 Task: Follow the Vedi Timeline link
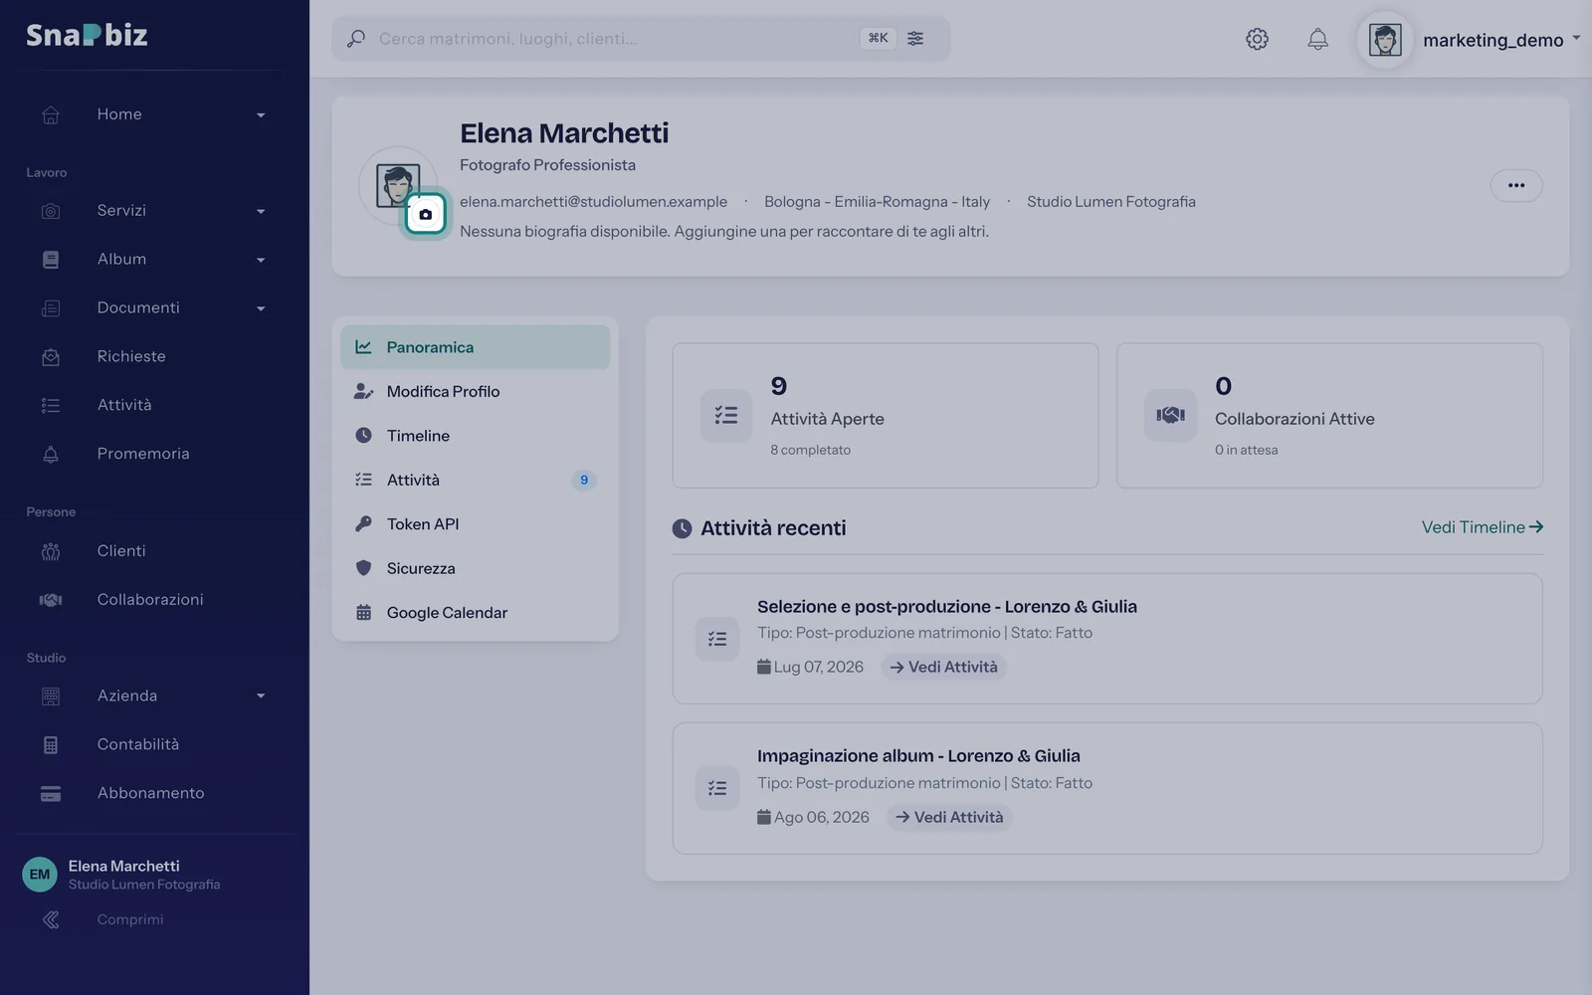tap(1483, 527)
